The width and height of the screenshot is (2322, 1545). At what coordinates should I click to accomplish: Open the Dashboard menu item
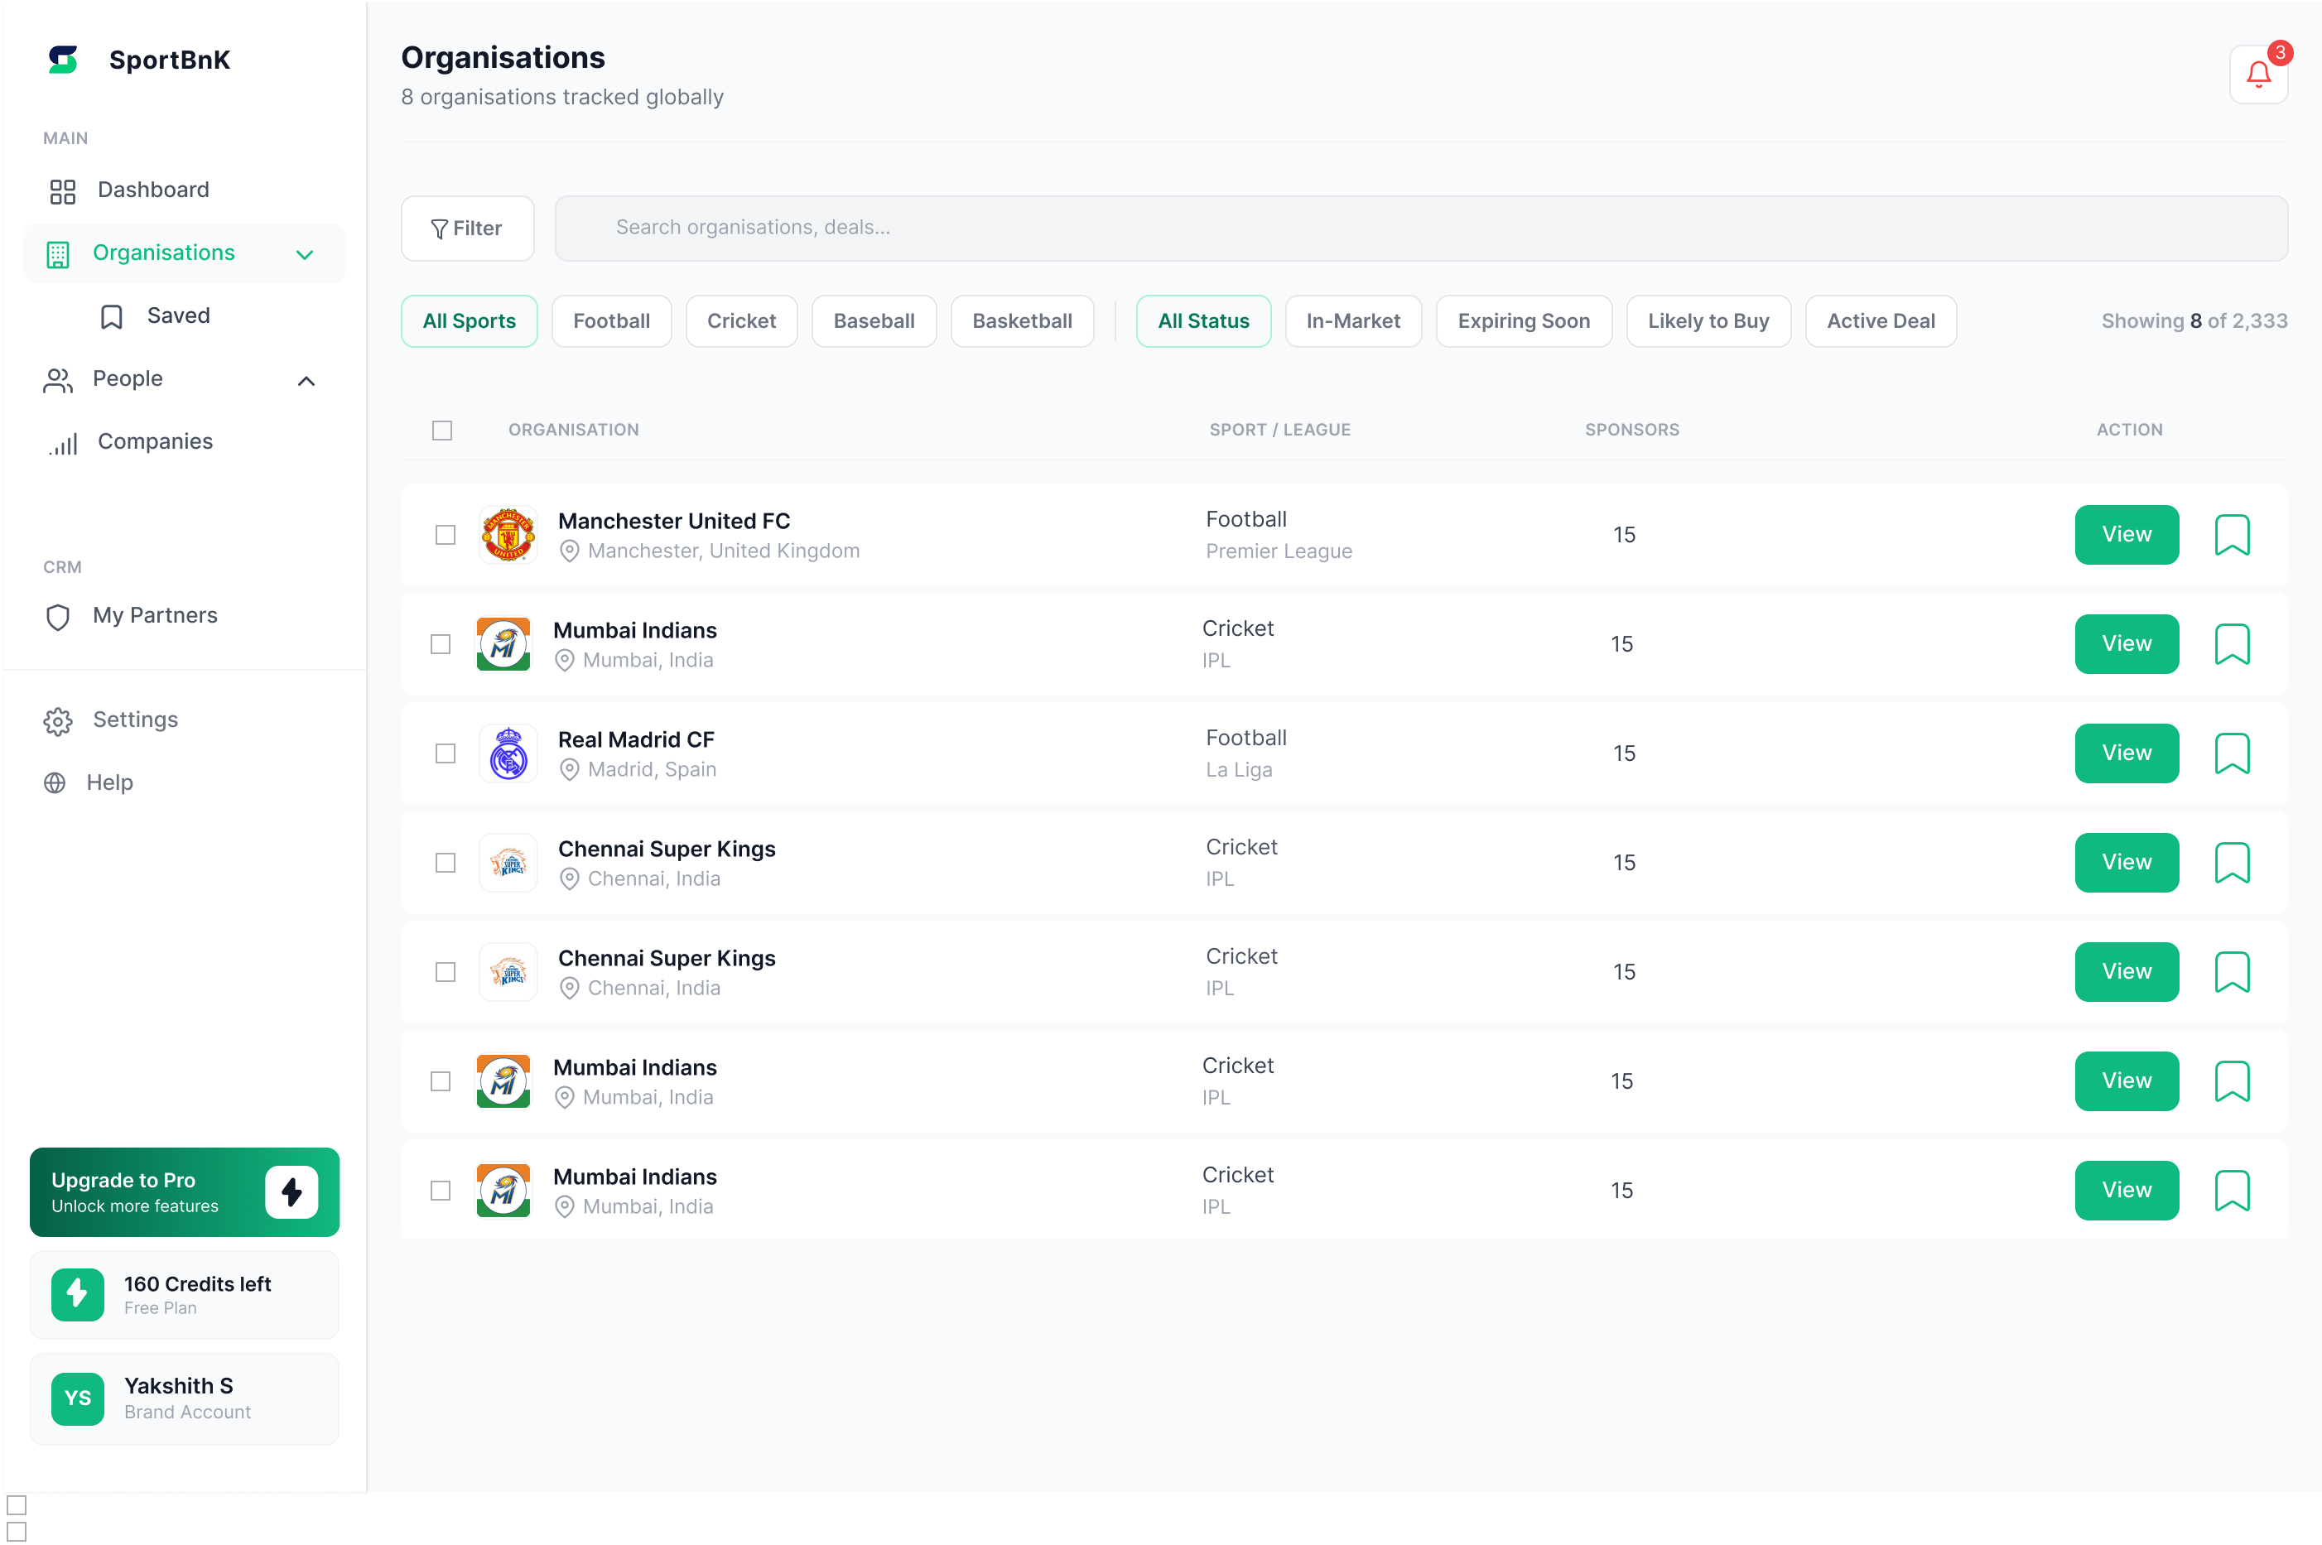click(x=185, y=191)
